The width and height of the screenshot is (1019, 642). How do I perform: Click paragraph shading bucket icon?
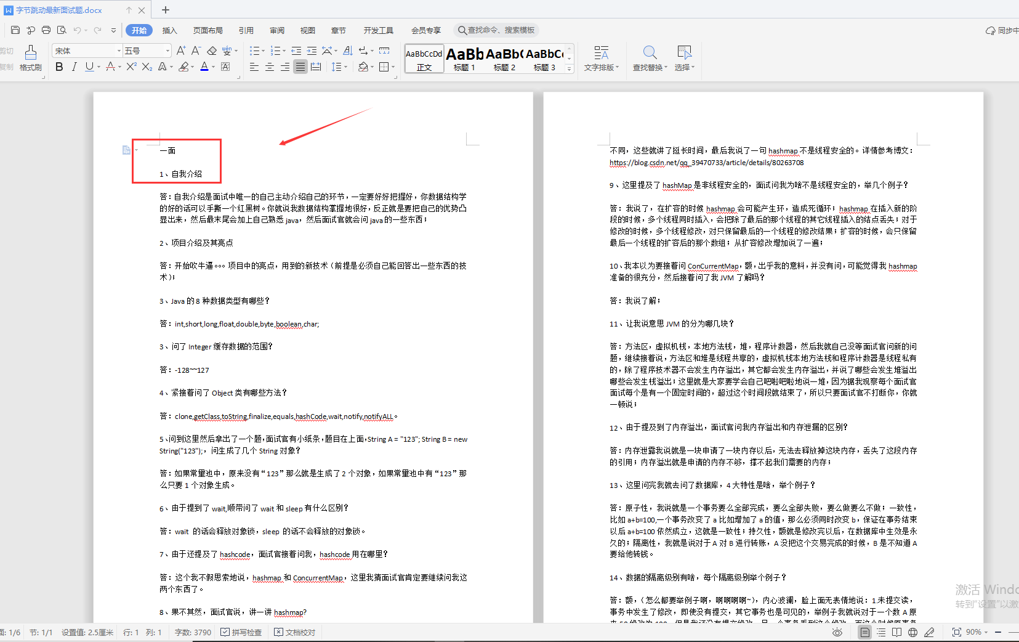pos(363,67)
